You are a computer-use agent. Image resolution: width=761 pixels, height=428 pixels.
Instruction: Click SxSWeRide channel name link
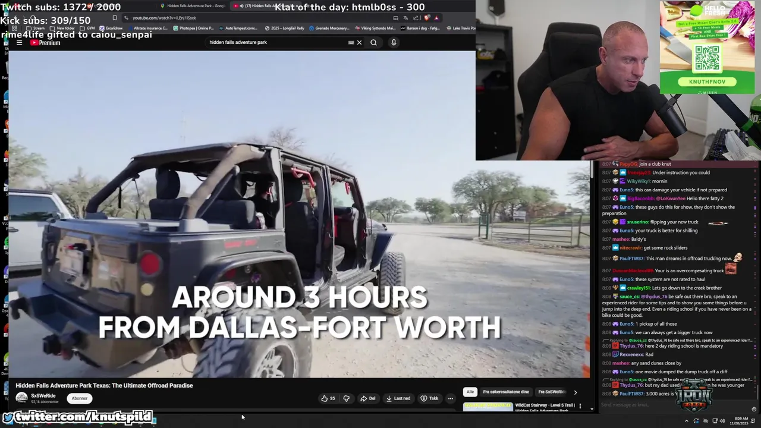click(x=43, y=396)
